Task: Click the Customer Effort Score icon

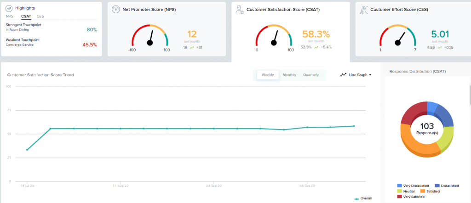Action: (363, 9)
